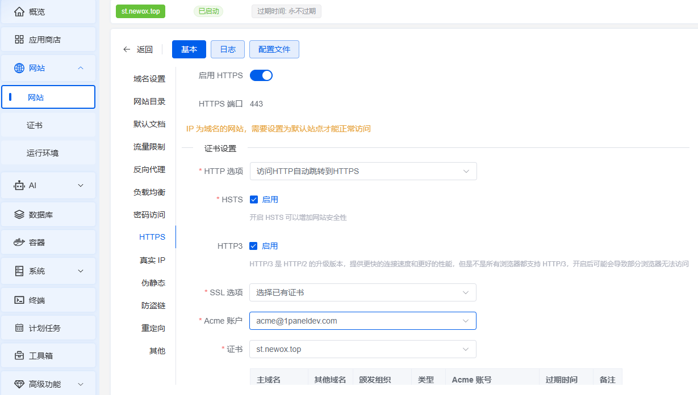
Task: Click the globe icon for Website menu
Action: tap(19, 68)
